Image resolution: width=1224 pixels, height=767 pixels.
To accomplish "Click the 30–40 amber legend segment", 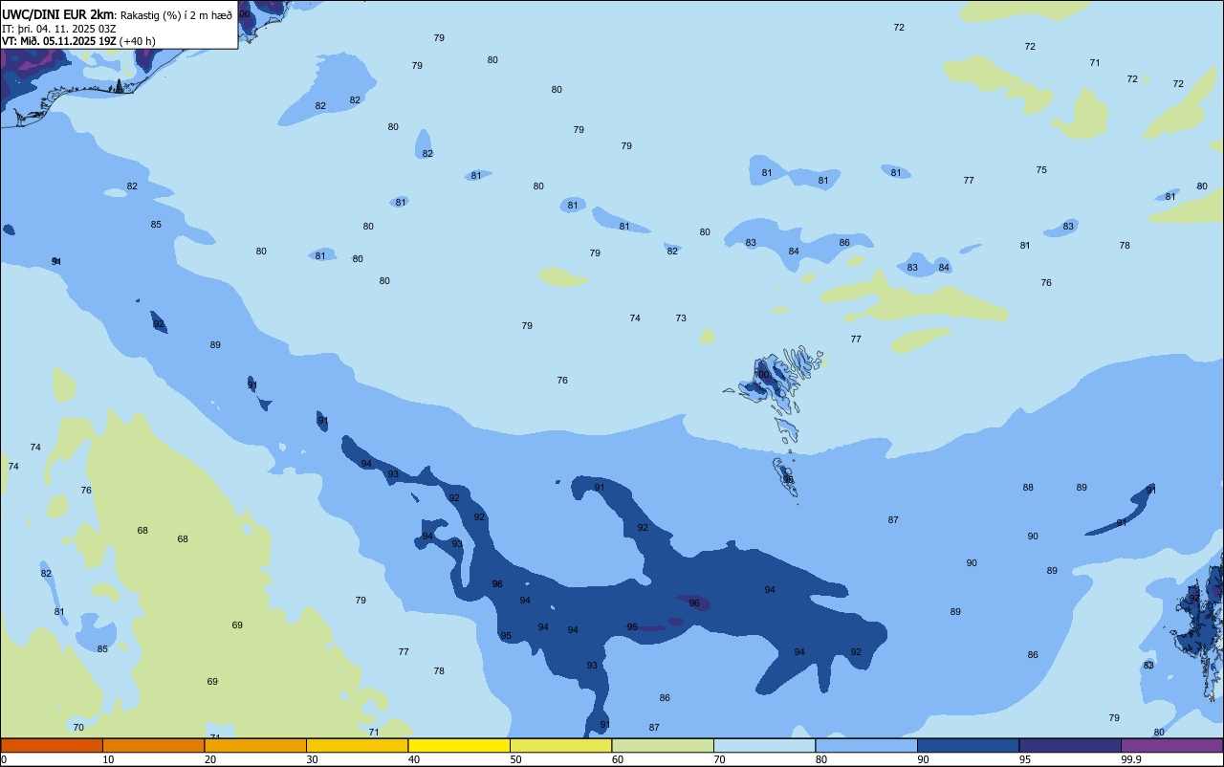I will click(357, 745).
